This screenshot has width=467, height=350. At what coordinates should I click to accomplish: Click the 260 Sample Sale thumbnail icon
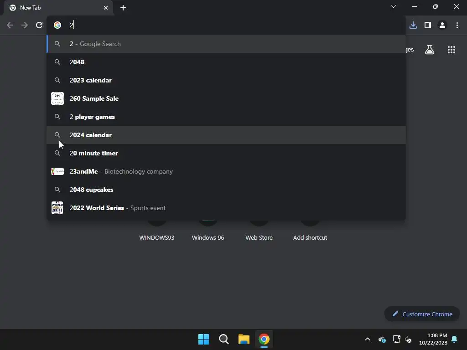(x=57, y=98)
